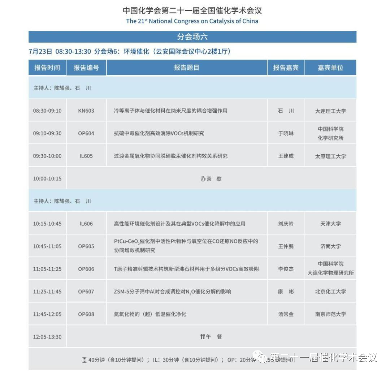Click the affiliation 北京化工大学
390x375 pixels.
coord(330,292)
